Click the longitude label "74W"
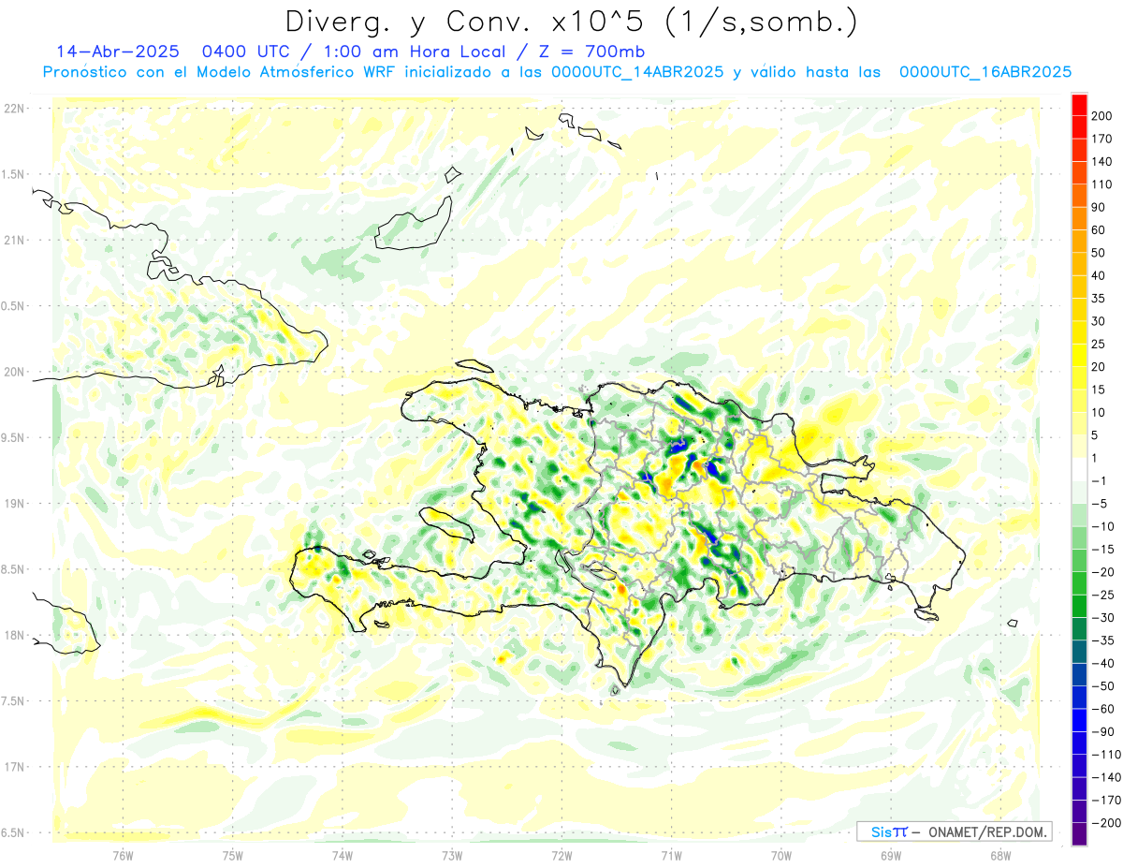The image size is (1123, 868). [x=343, y=856]
